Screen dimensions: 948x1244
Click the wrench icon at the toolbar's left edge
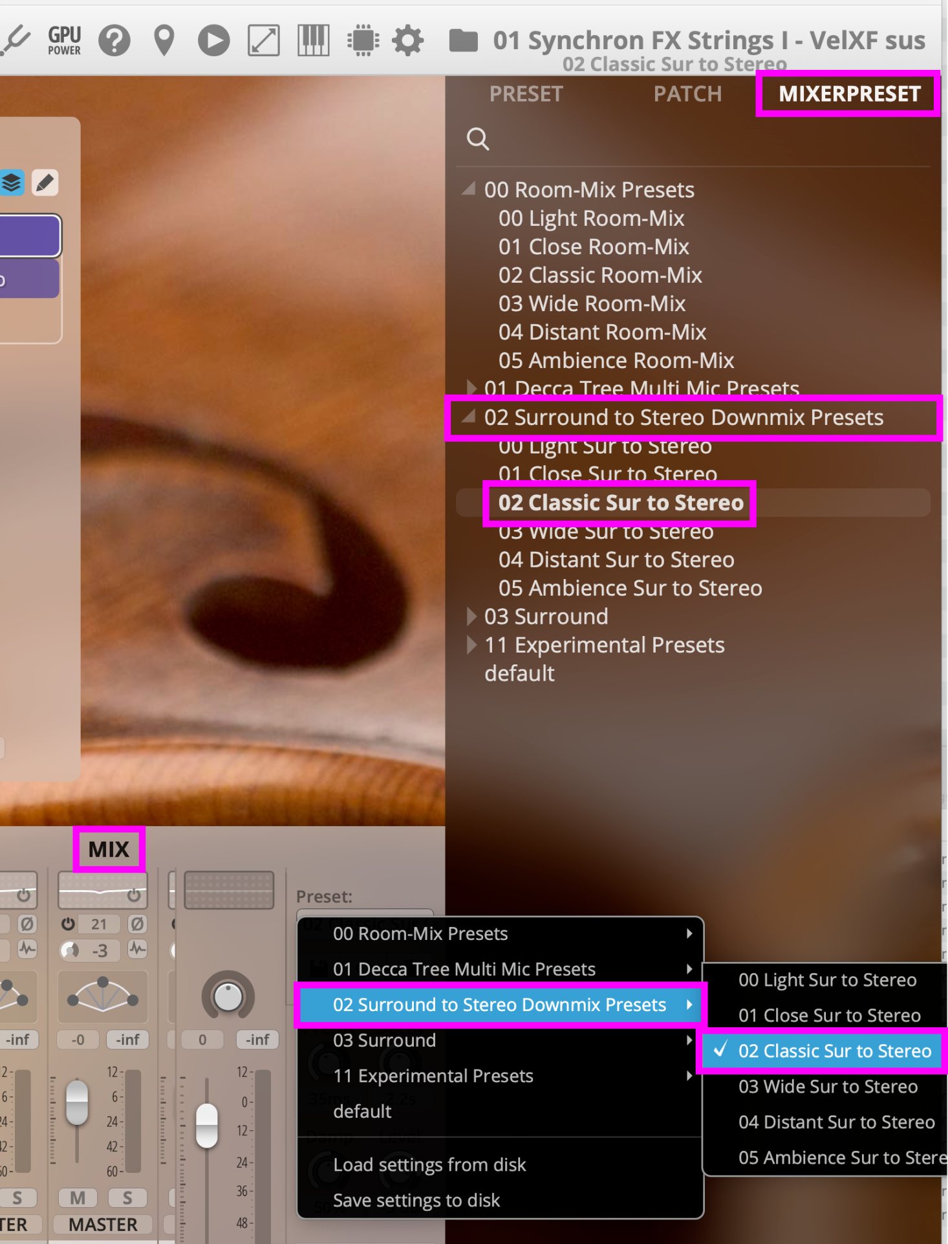(x=16, y=41)
